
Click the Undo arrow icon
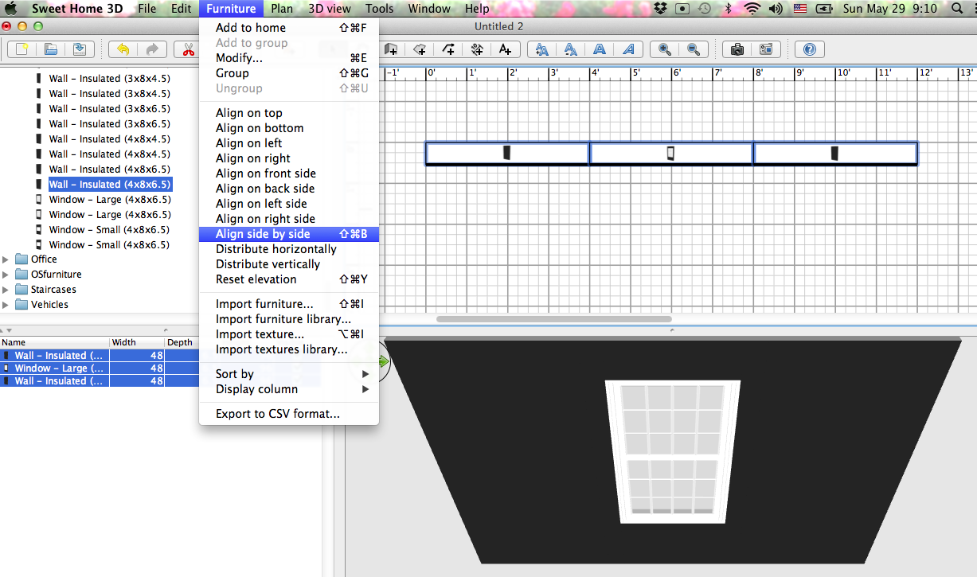[x=123, y=49]
